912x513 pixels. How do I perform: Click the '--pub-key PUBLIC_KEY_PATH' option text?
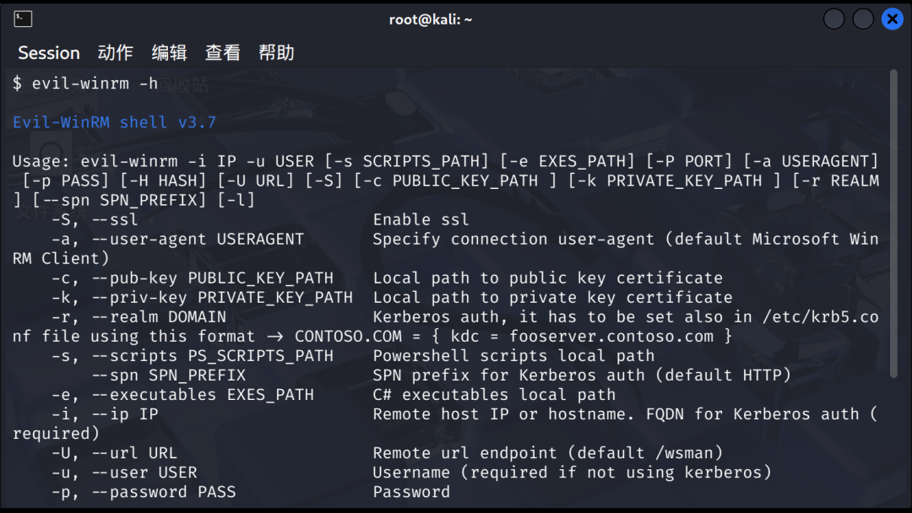click(212, 278)
